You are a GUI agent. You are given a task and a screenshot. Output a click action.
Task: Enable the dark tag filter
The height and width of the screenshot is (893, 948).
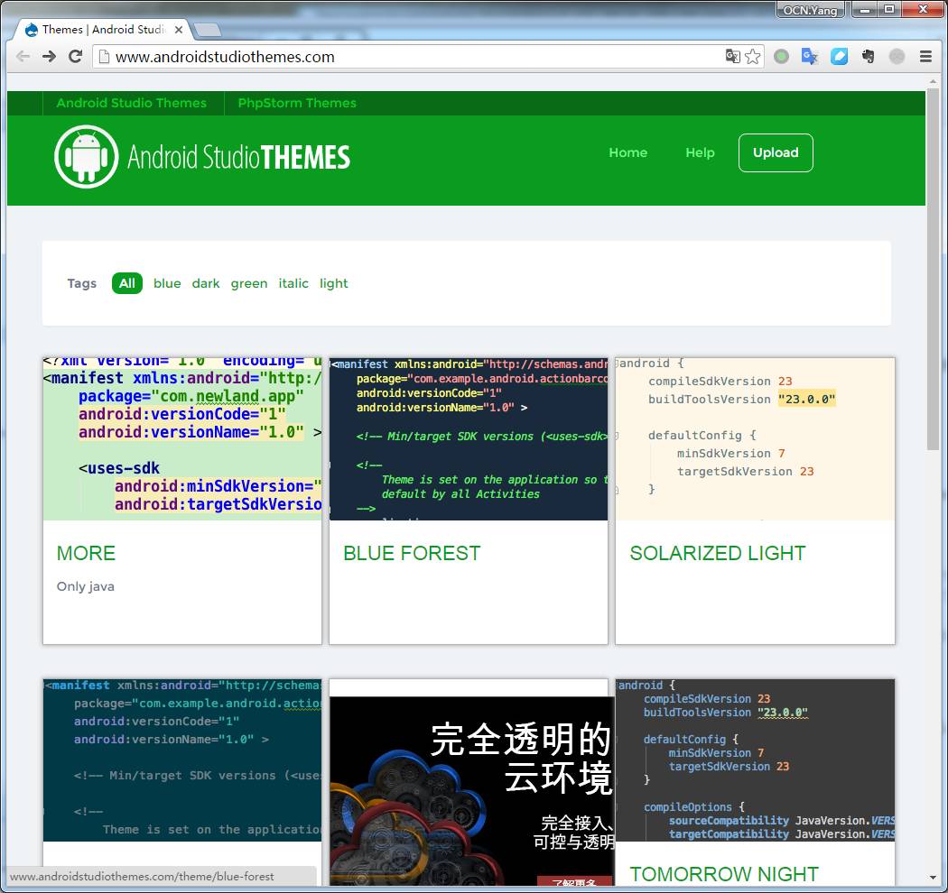pyautogui.click(x=205, y=283)
